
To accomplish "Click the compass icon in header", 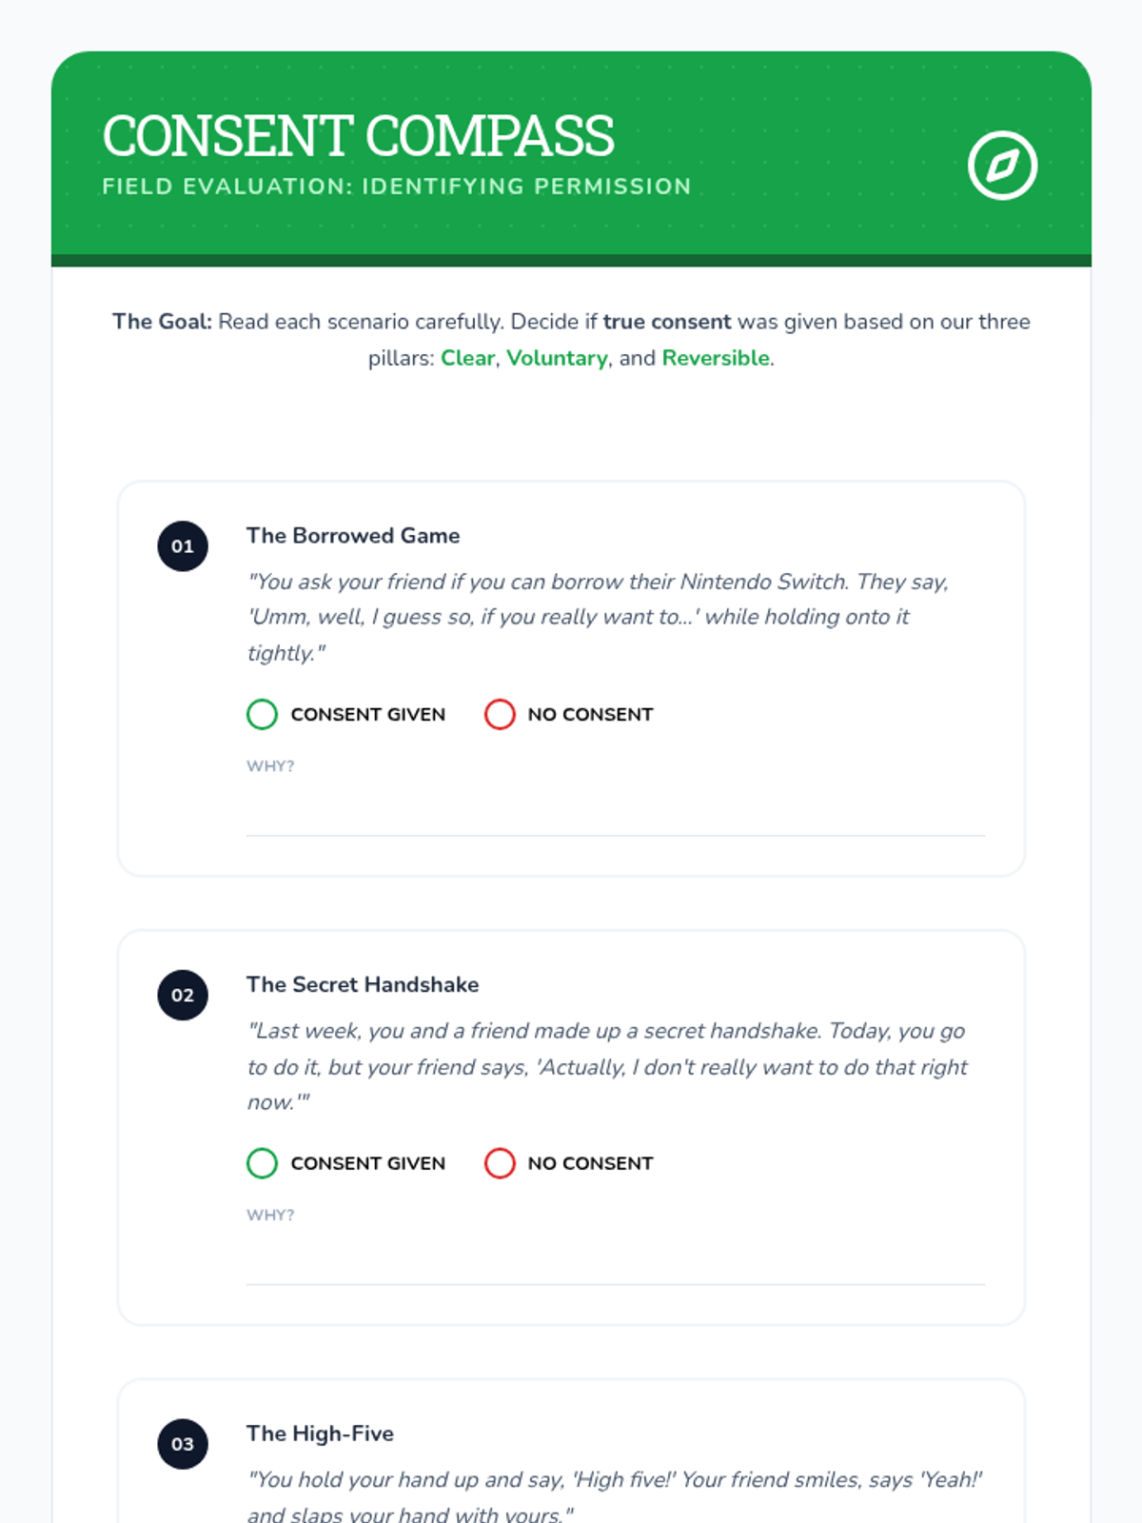I will click(1002, 166).
